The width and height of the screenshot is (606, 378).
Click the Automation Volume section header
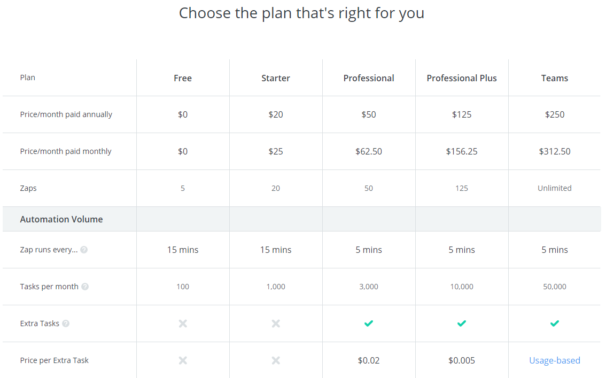[61, 219]
